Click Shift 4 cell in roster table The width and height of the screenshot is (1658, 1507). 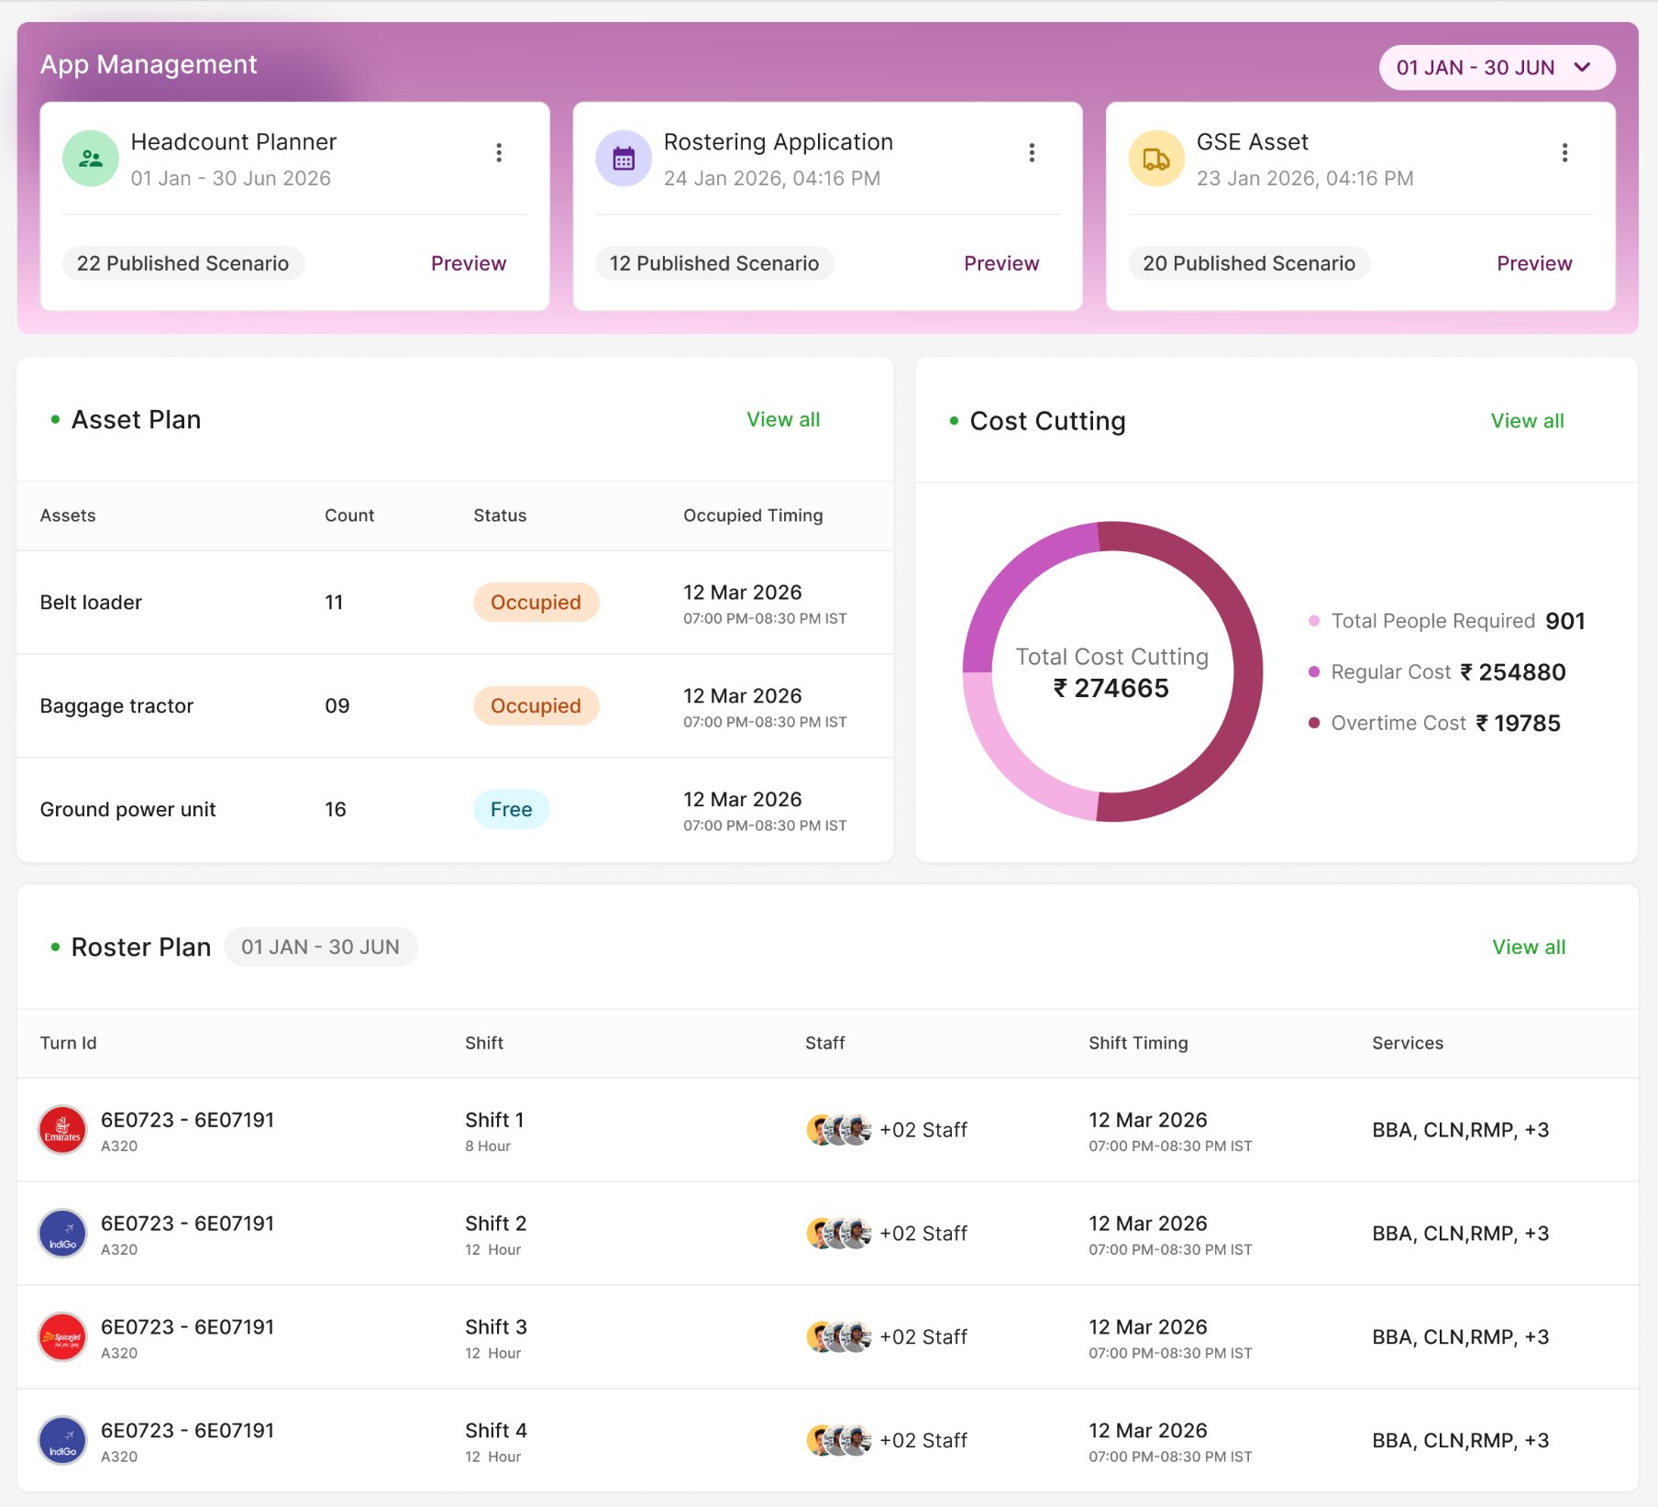[496, 1442]
